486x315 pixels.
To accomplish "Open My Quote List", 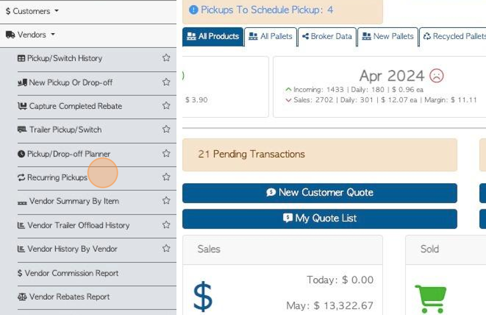I will 319,218.
